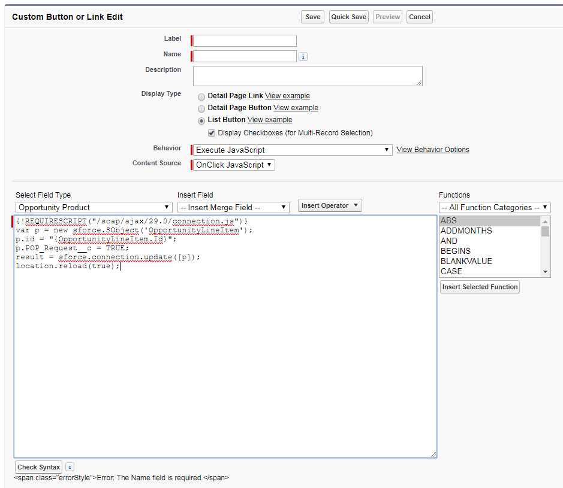Select the Detail Page Button radio option
The width and height of the screenshot is (563, 488).
pyautogui.click(x=201, y=108)
